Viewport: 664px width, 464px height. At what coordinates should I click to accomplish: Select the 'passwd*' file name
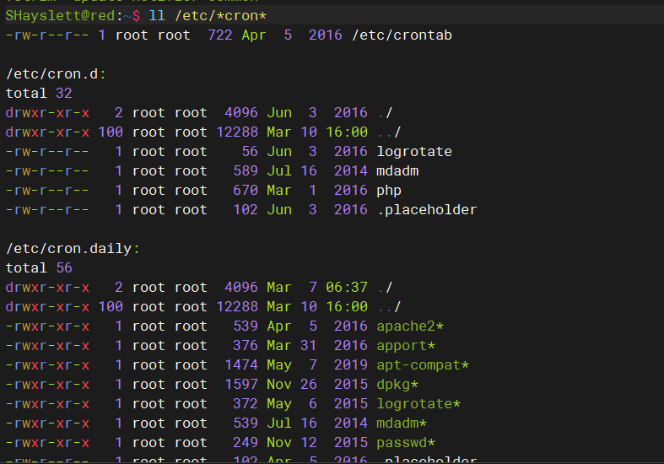(406, 443)
